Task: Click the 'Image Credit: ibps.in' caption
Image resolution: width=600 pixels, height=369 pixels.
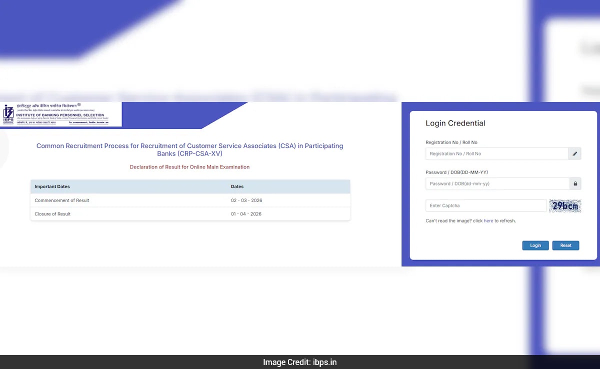Action: 299,362
